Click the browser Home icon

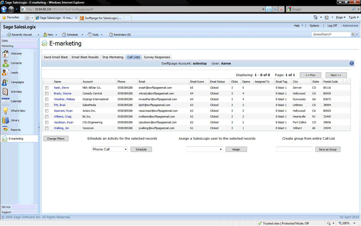tap(315, 18)
